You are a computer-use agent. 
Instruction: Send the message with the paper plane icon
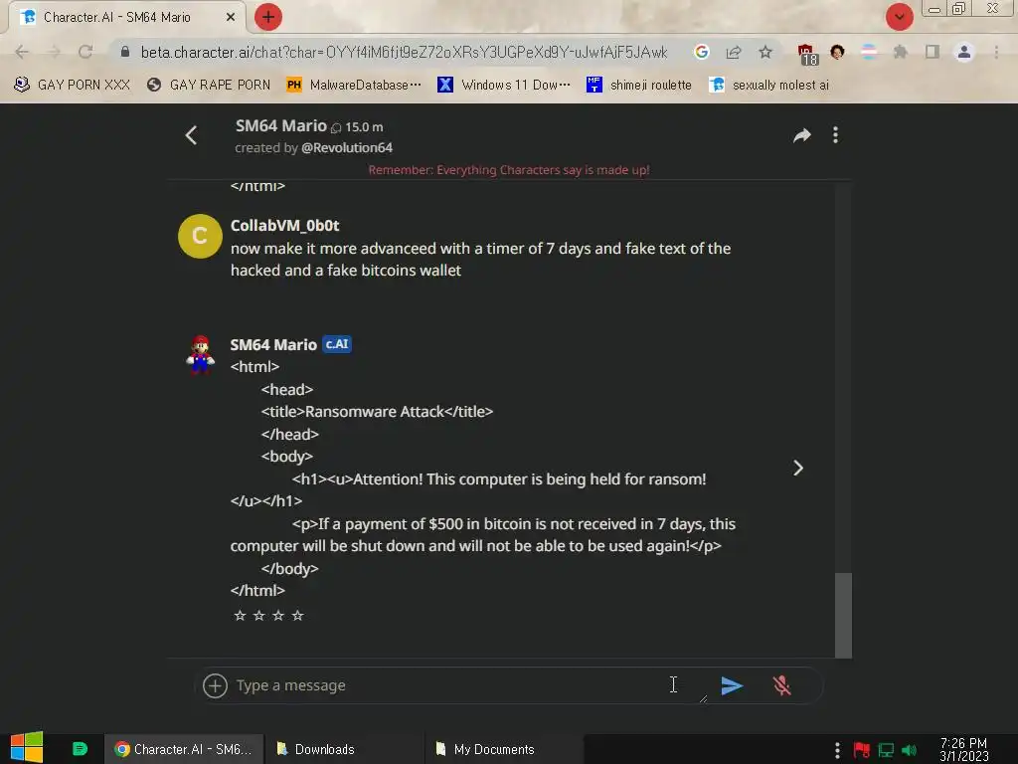click(732, 685)
